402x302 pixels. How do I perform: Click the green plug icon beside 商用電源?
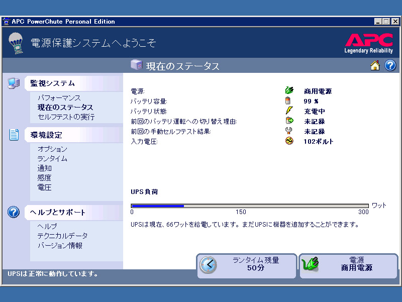pyautogui.click(x=289, y=90)
